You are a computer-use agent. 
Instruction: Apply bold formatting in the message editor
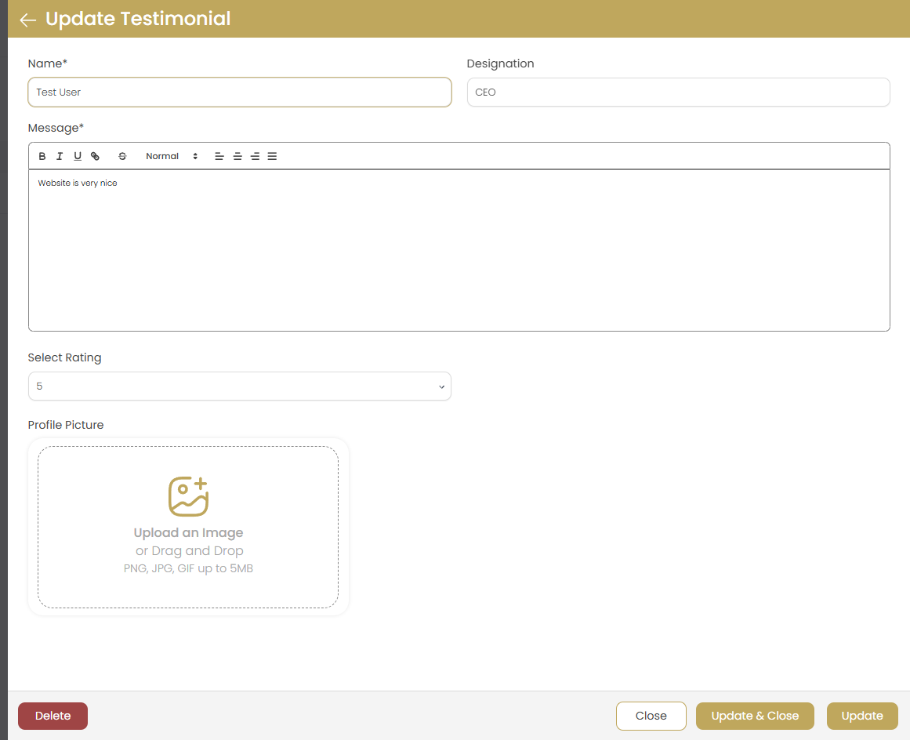[x=42, y=155]
